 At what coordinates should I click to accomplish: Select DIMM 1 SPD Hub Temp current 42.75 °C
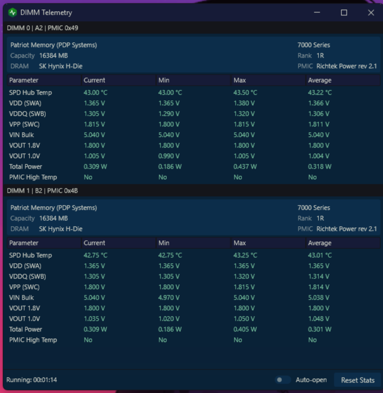click(x=96, y=255)
